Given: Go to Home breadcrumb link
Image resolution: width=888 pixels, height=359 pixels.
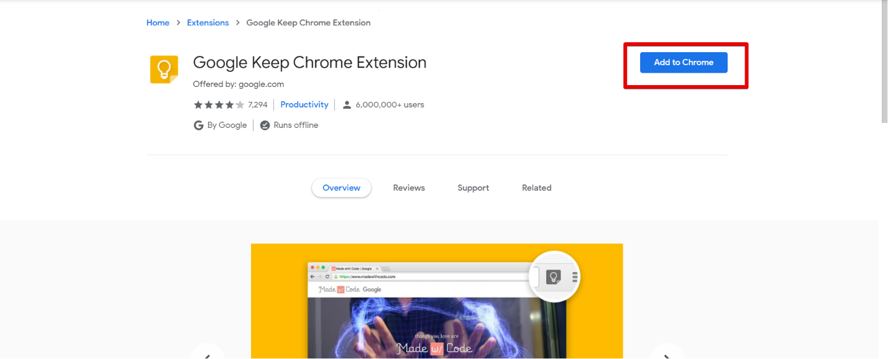Looking at the screenshot, I should [158, 22].
